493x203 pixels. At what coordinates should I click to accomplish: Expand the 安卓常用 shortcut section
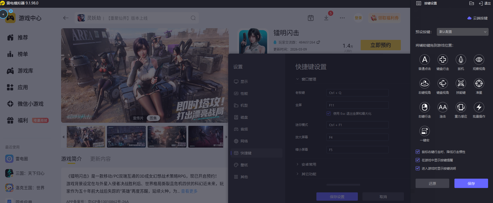pos(309,164)
